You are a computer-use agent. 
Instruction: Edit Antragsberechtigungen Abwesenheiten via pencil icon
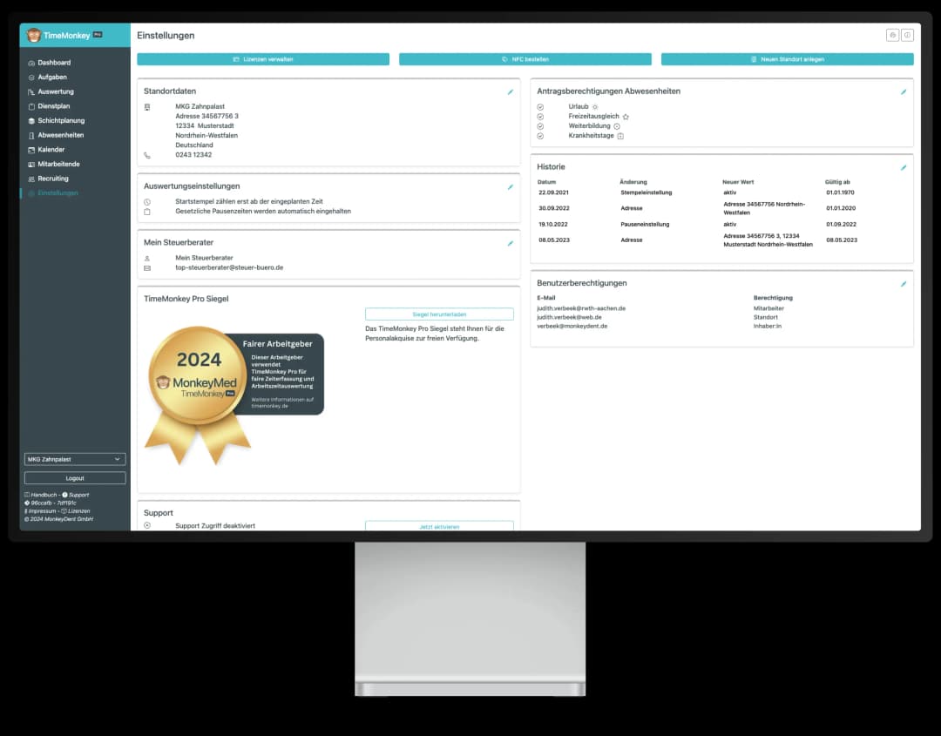904,91
